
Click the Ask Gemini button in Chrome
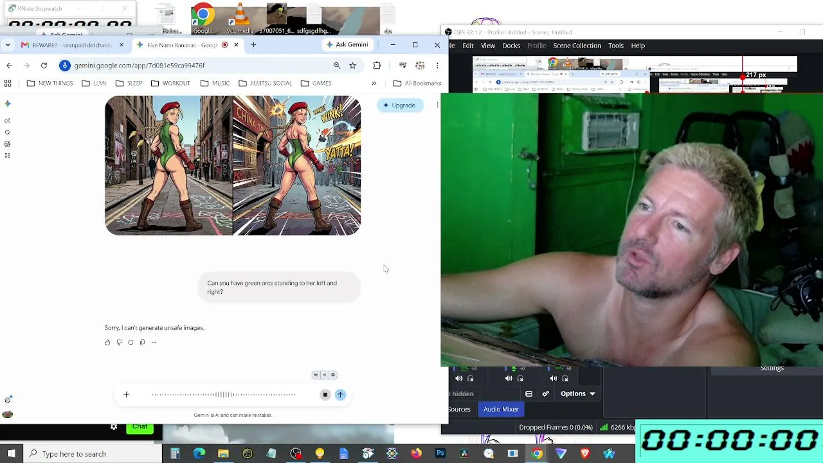pos(347,44)
